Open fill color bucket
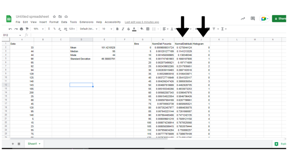The width and height of the screenshot is (288, 162). coord(142,29)
